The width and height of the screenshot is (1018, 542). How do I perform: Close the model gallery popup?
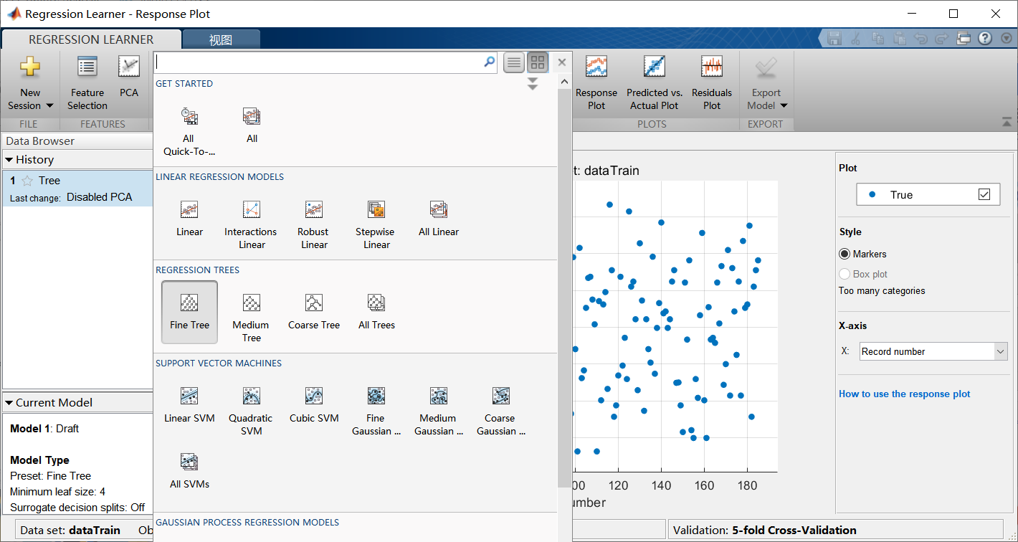click(562, 62)
